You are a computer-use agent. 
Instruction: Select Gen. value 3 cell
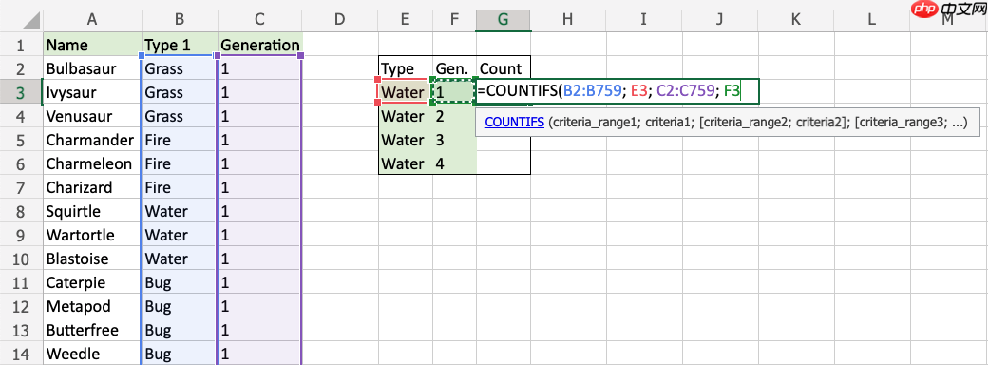tap(454, 140)
